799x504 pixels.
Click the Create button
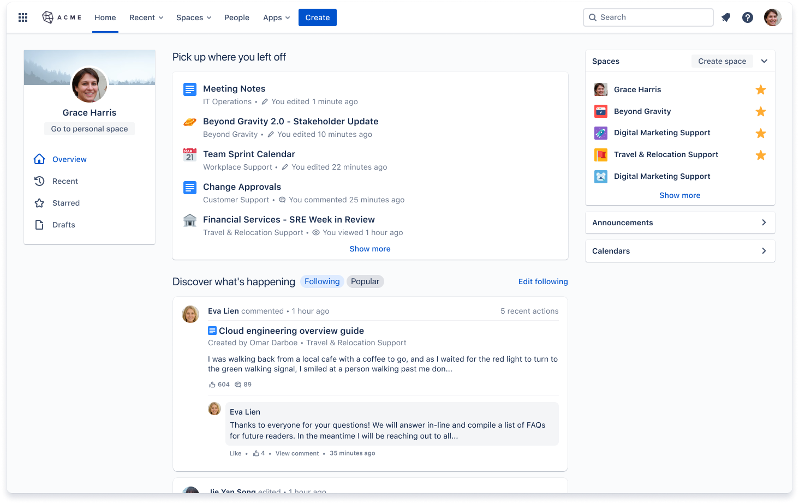pos(317,17)
